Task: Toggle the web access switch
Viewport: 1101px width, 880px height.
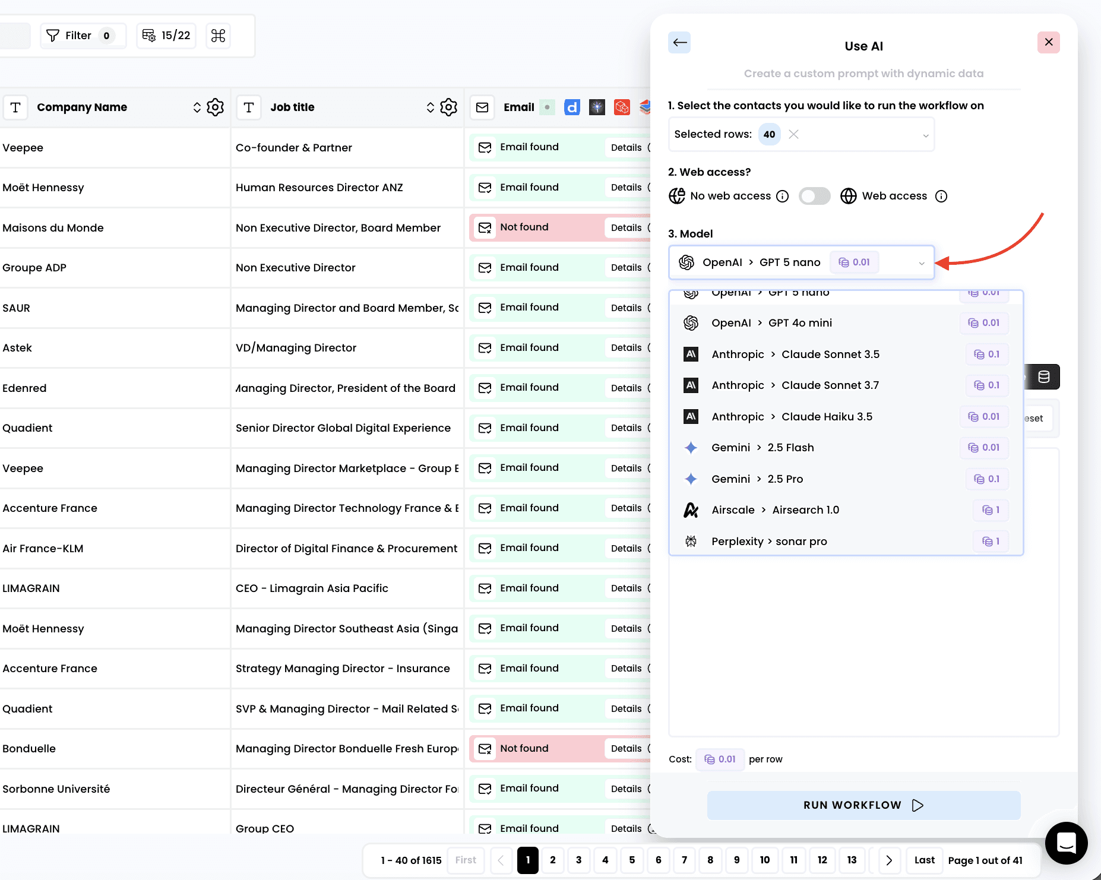Action: pos(814,196)
